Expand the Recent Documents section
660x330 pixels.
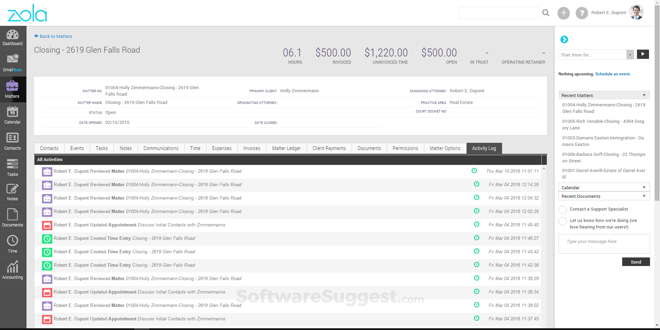pyautogui.click(x=643, y=196)
